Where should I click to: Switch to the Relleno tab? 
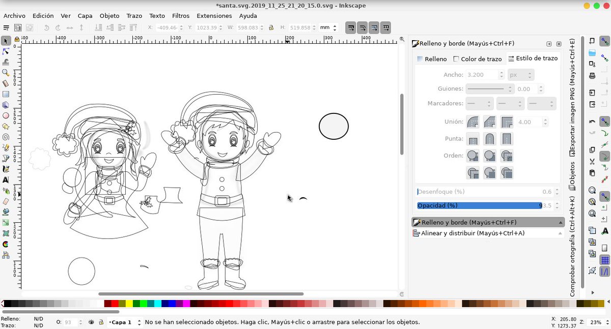(432, 59)
